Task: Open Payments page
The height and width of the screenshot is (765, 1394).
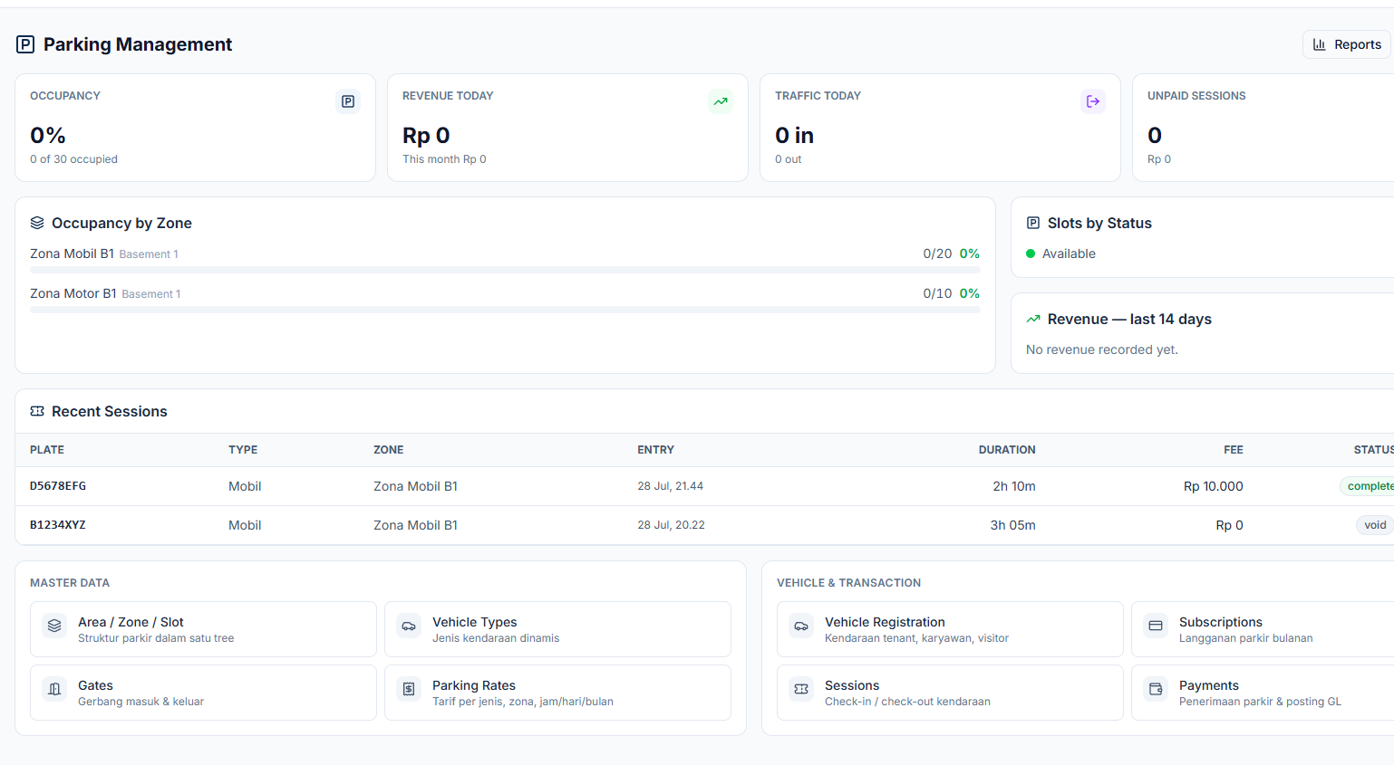Action: pyautogui.click(x=1263, y=693)
